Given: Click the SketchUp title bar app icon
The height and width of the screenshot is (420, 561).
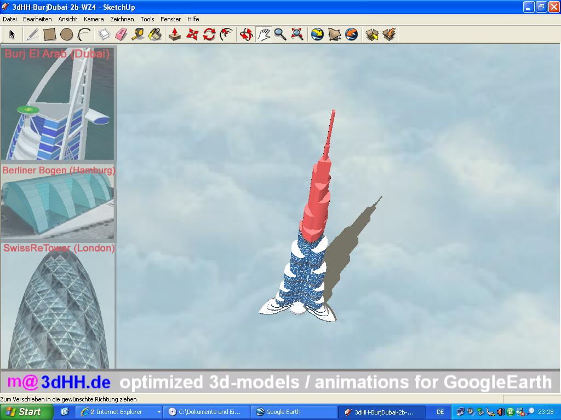Looking at the screenshot, I should pos(5,7).
